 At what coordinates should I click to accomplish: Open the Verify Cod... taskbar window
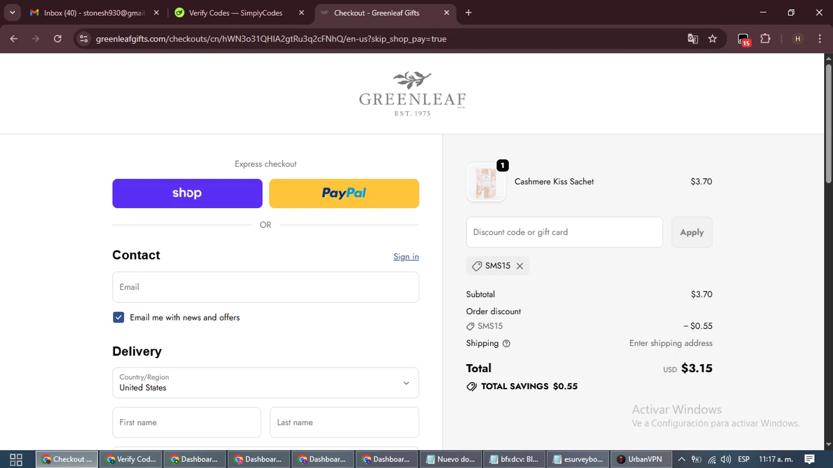coord(131,459)
